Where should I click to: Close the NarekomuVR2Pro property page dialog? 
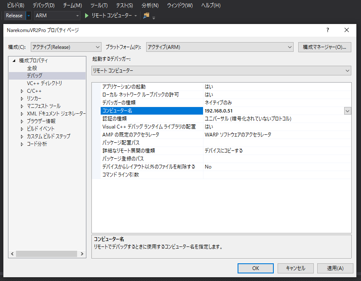[347, 30]
